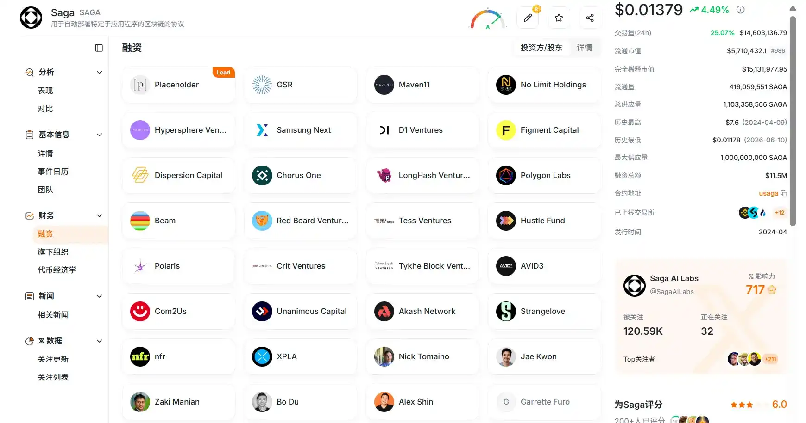The width and height of the screenshot is (806, 423).
Task: Collapse the 新闻 section chevron
Action: point(99,296)
